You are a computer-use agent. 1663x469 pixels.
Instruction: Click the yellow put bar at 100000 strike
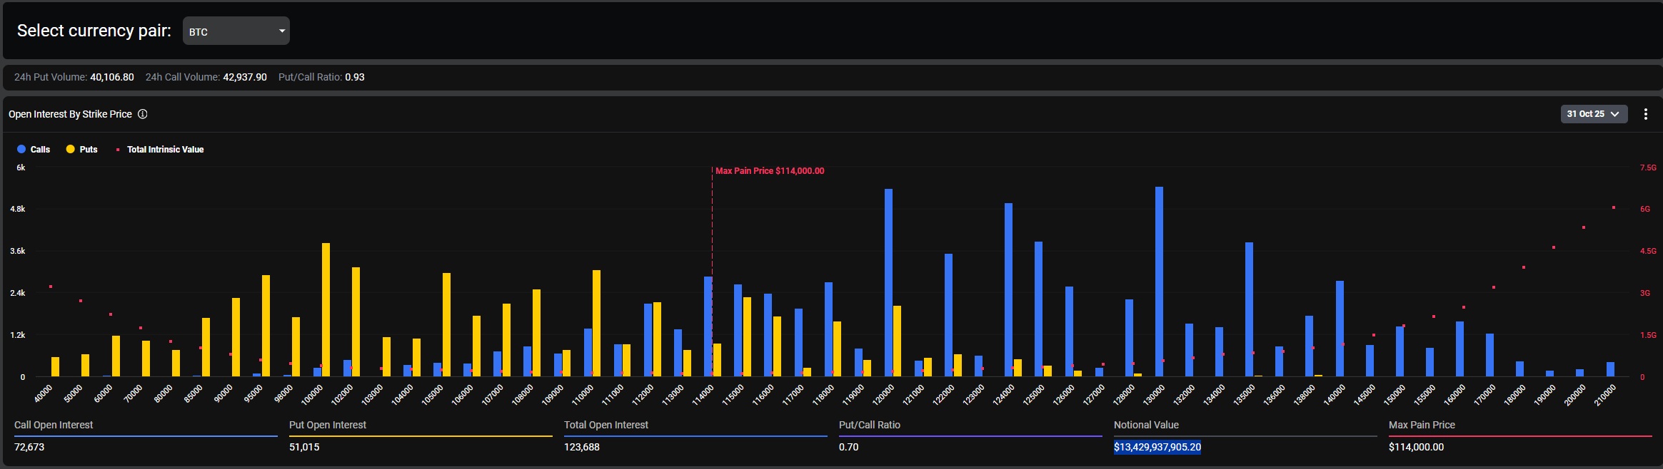click(326, 310)
